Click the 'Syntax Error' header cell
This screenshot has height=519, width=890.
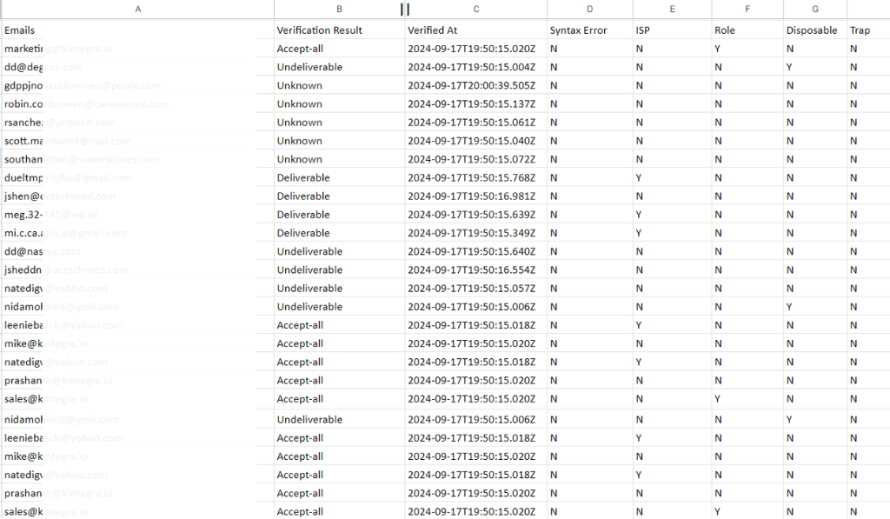pyautogui.click(x=590, y=30)
